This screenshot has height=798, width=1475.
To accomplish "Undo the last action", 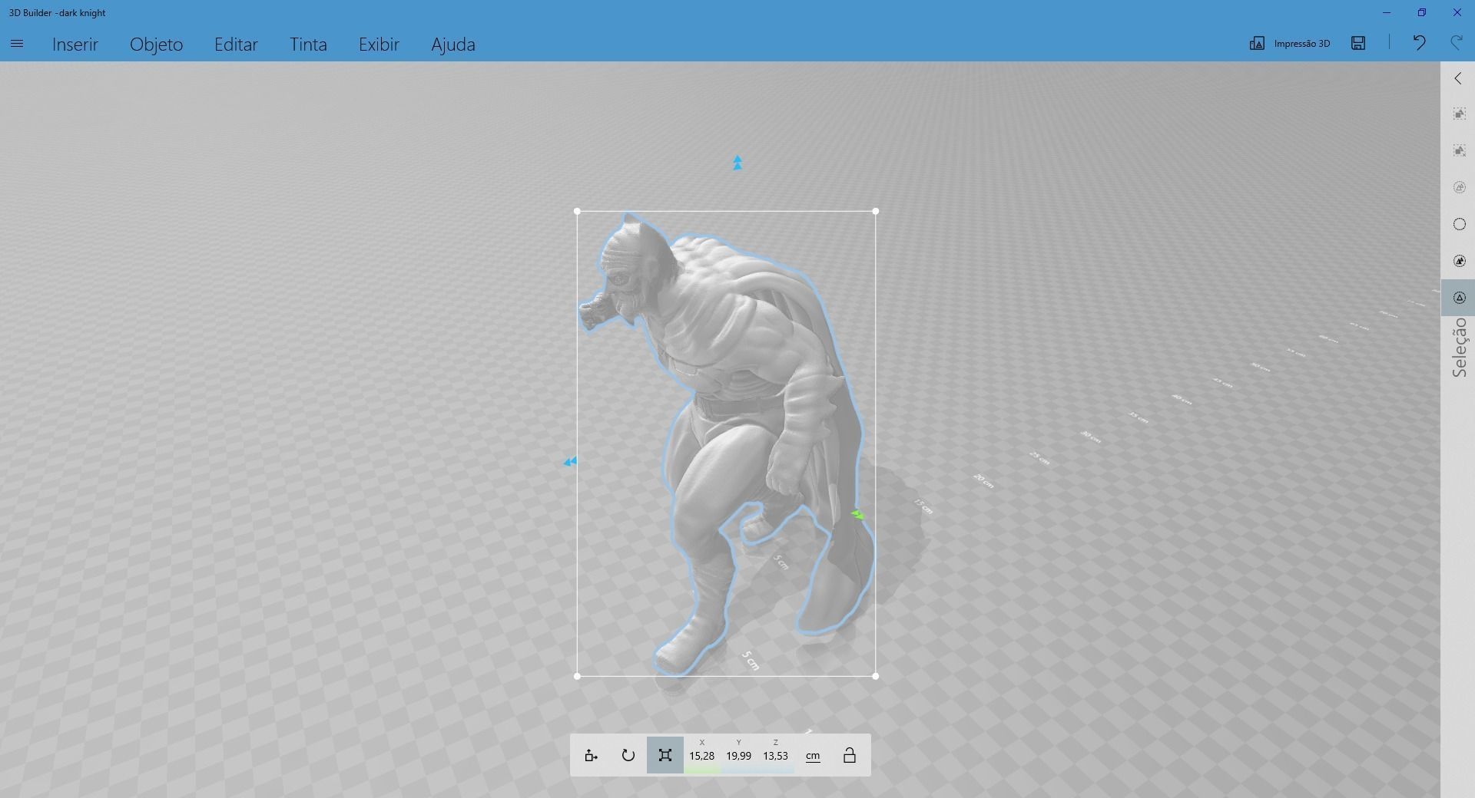I will [1419, 43].
